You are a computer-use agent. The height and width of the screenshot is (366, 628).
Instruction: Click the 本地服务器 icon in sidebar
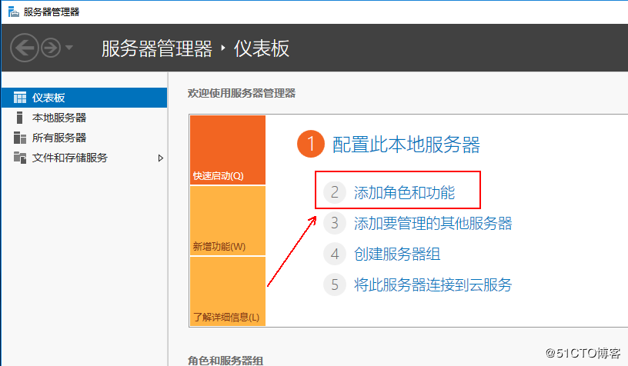[x=20, y=118]
